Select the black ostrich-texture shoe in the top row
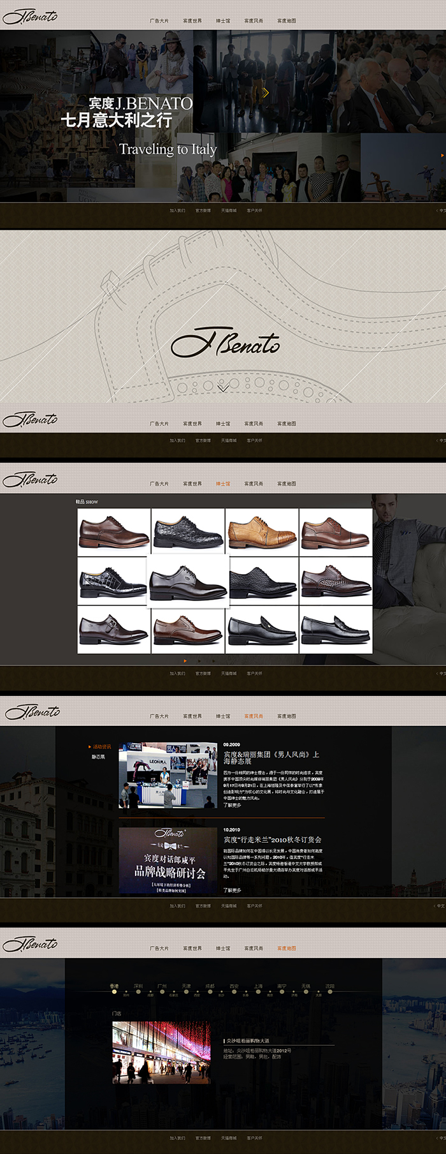 188,531
